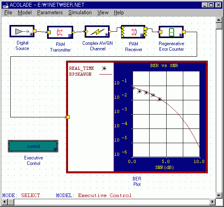Click the vertical scrollbar thumb
This screenshot has width=224, height=207.
[x=219, y=26]
